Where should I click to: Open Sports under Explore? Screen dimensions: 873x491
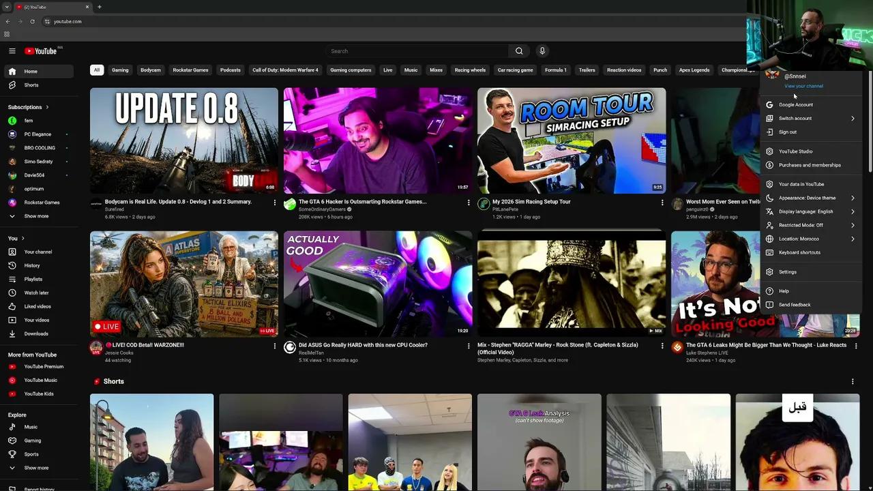click(40, 454)
